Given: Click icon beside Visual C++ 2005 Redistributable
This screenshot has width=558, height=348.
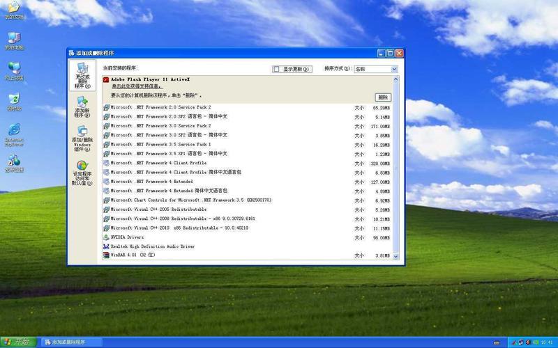Looking at the screenshot, I should tap(106, 209).
